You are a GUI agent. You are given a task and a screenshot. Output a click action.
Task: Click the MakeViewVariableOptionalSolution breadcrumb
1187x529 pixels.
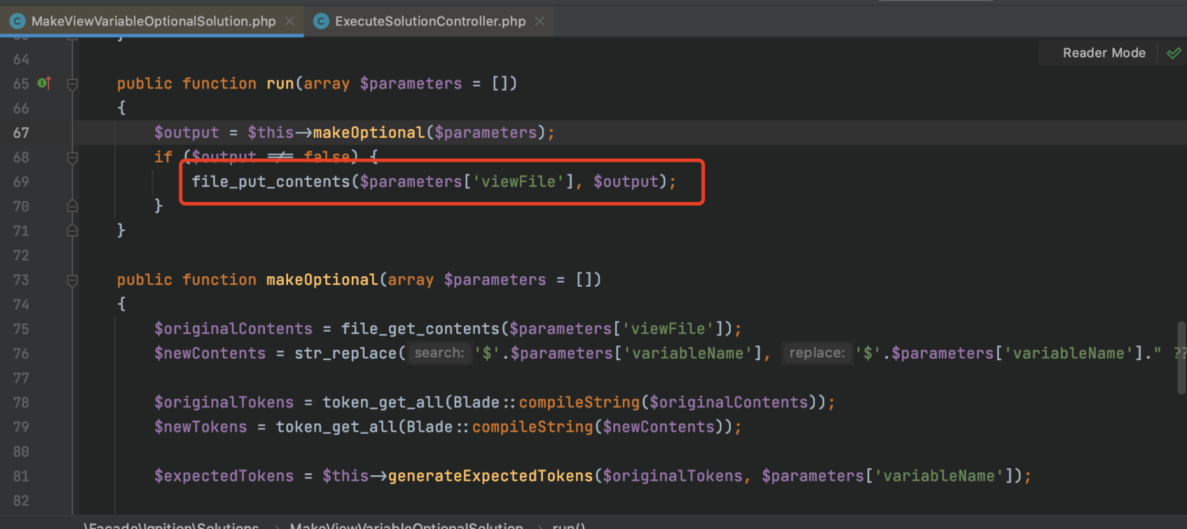point(406,525)
